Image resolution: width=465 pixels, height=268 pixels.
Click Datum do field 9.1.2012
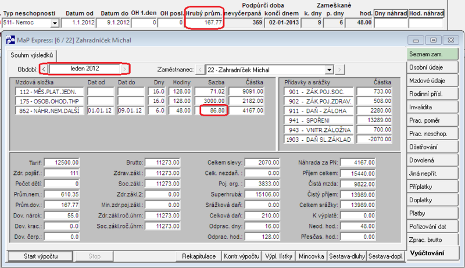[x=113, y=23]
